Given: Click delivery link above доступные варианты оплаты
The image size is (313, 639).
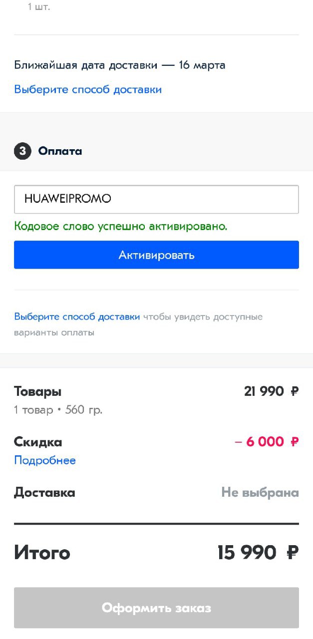Looking at the screenshot, I should [77, 317].
